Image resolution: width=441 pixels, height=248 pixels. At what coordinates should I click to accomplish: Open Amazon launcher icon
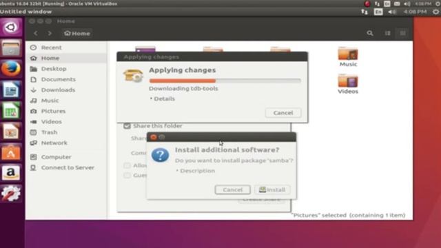(x=11, y=173)
